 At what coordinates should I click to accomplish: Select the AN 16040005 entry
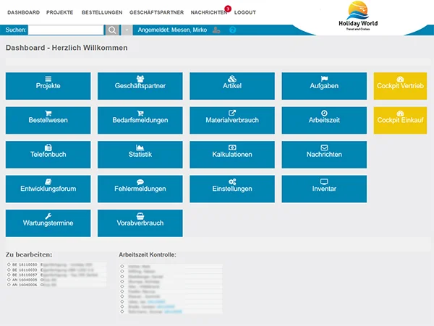(56, 280)
